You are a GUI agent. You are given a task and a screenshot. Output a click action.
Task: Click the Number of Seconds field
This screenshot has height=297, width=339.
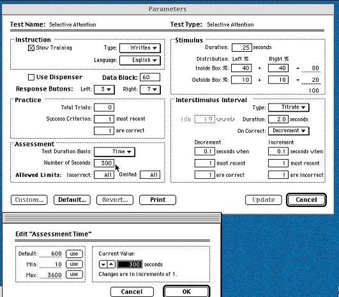(104, 163)
